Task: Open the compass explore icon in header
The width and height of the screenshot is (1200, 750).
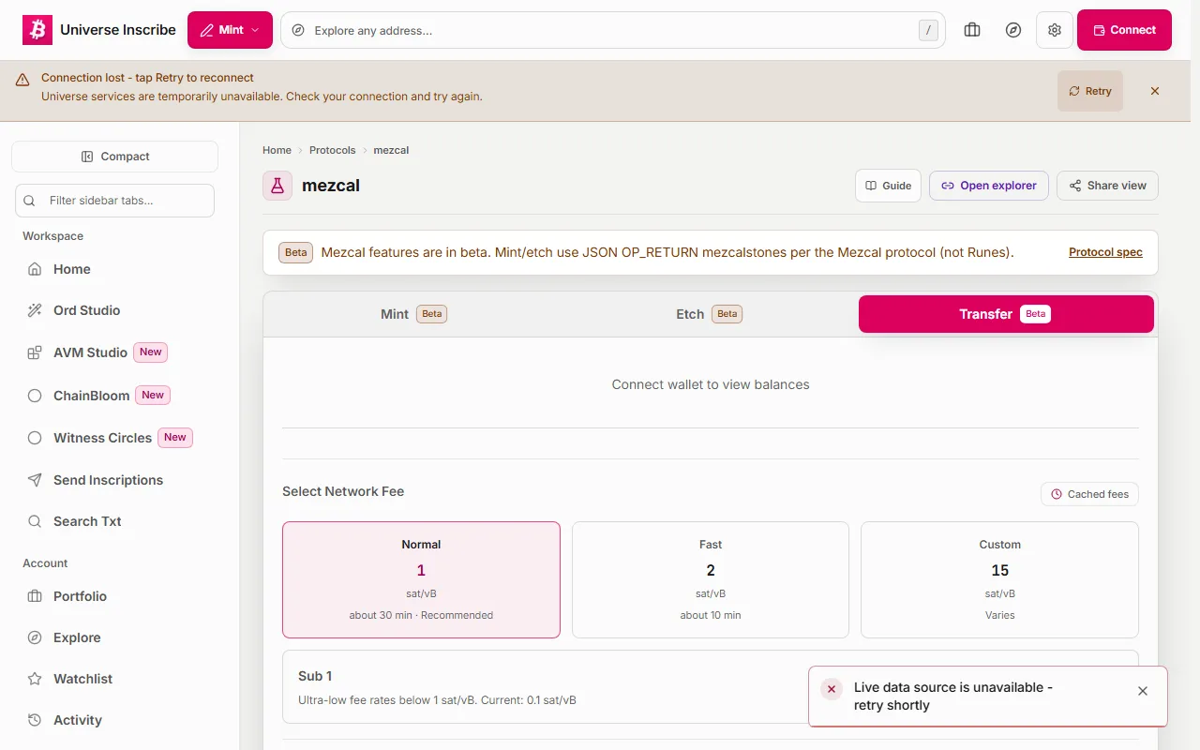Action: coord(1013,30)
